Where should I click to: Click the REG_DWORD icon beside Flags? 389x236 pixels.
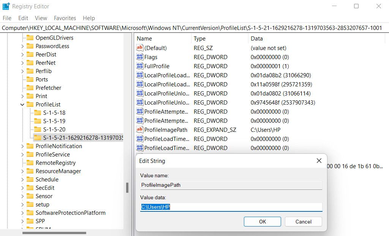coord(139,57)
